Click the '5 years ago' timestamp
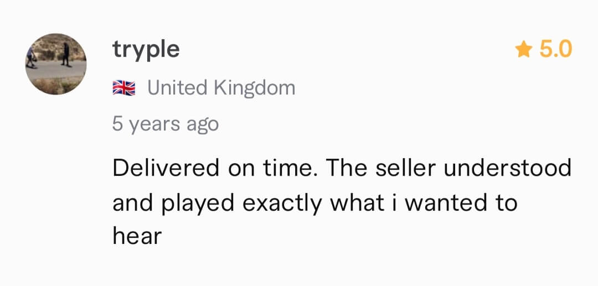598x286 pixels. coord(166,124)
